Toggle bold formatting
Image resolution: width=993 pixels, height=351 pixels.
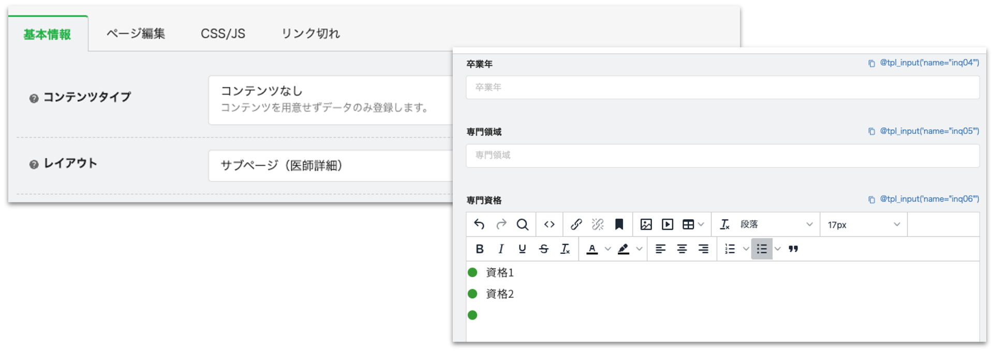[x=480, y=249]
